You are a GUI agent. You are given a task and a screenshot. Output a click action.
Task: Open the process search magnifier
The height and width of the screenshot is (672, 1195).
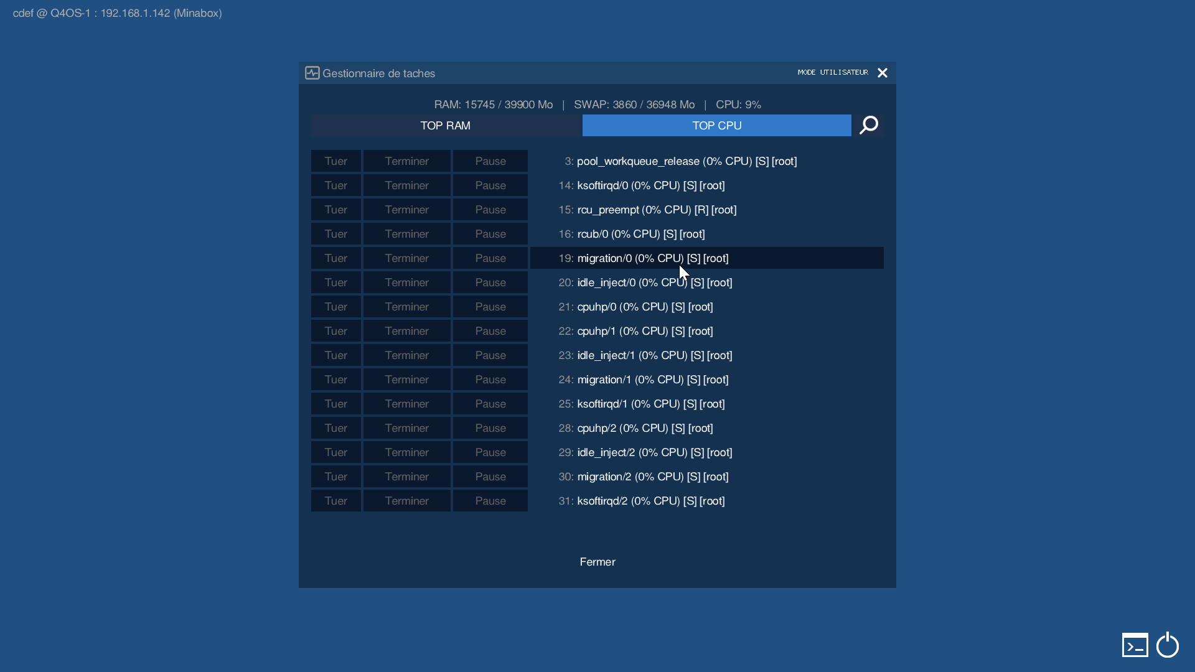point(868,125)
